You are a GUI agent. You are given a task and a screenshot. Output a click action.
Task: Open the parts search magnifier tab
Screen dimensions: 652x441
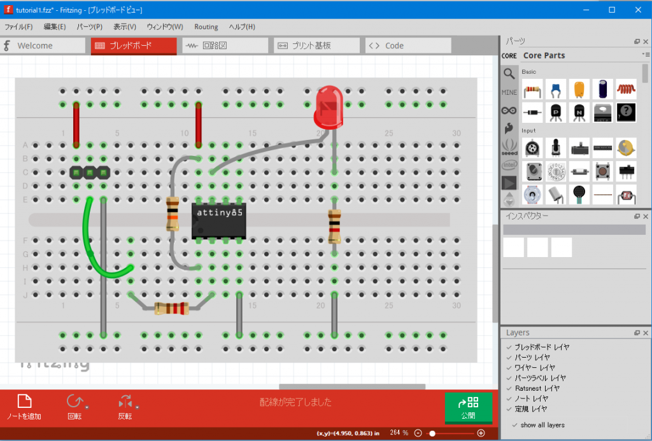(509, 74)
